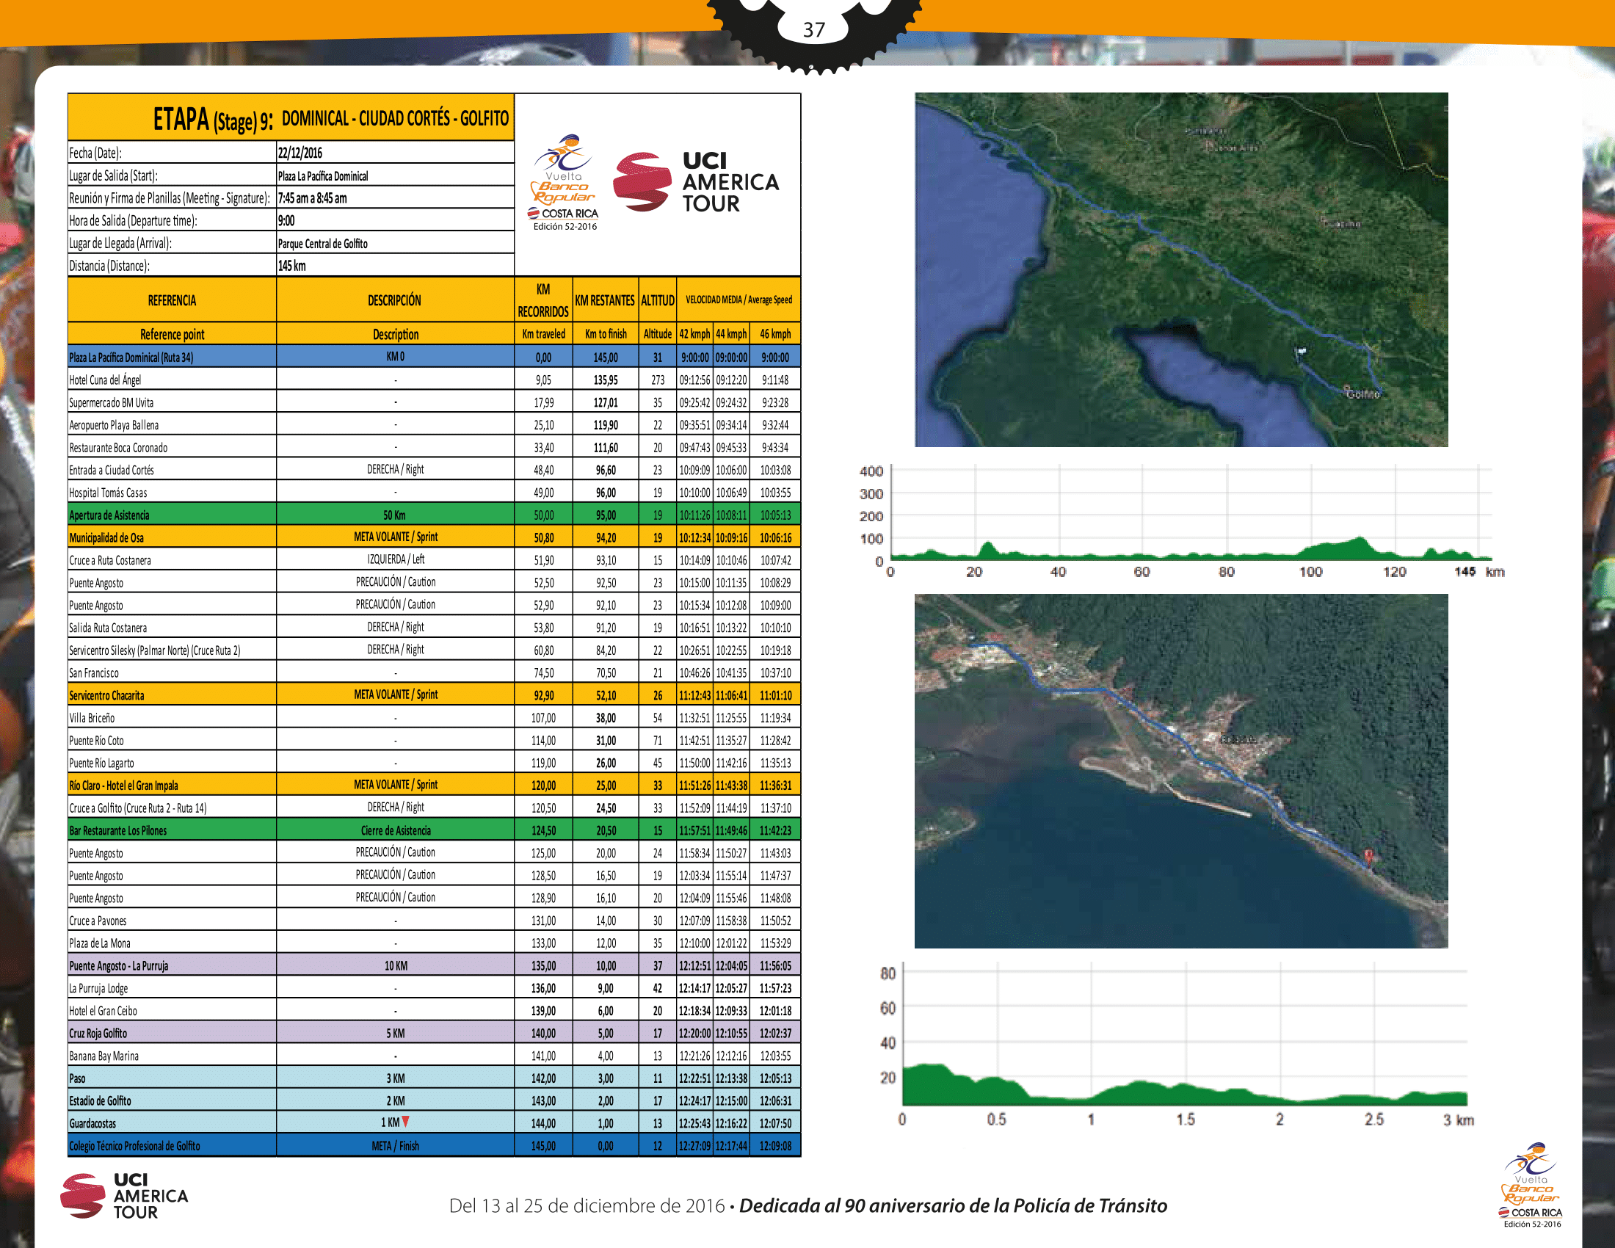This screenshot has height=1248, width=1615.
Task: Click the red finish pin on the Golfito map
Action: pos(1368,855)
